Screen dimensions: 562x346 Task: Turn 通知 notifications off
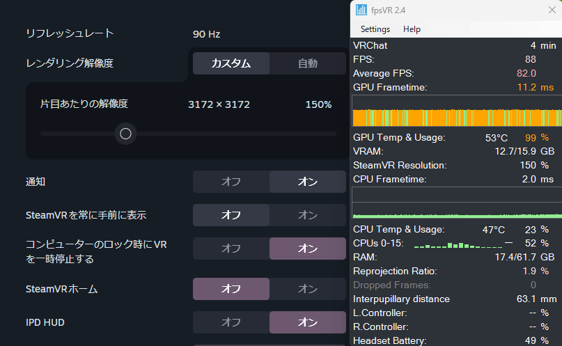(x=231, y=182)
